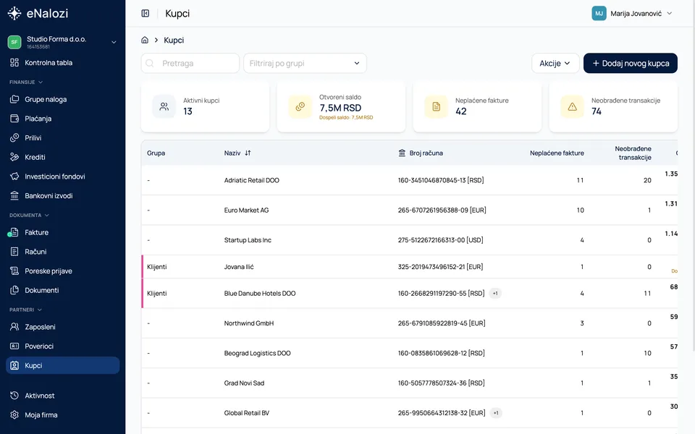Collapse the Partneri sidebar section

[x=26, y=310]
